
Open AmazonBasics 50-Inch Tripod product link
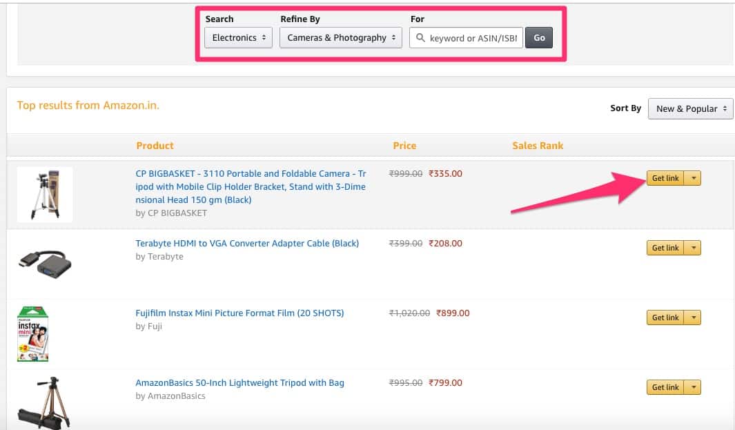coord(239,382)
